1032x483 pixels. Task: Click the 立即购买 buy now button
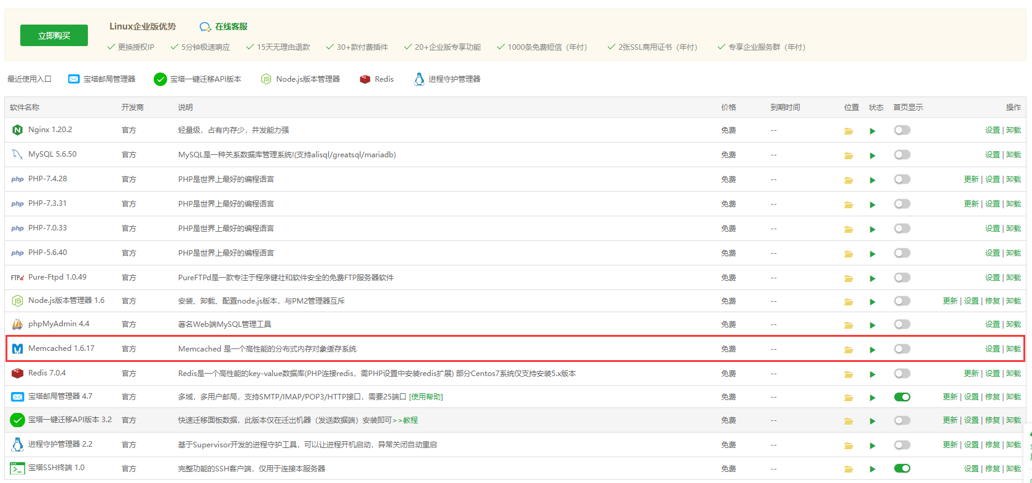[x=54, y=36]
